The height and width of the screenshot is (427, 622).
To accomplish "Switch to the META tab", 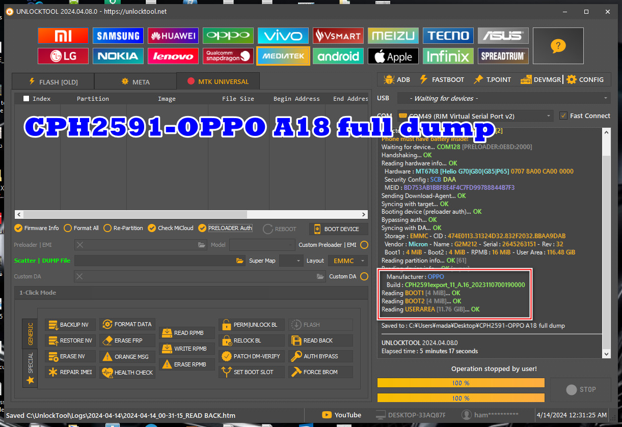I will [x=135, y=81].
